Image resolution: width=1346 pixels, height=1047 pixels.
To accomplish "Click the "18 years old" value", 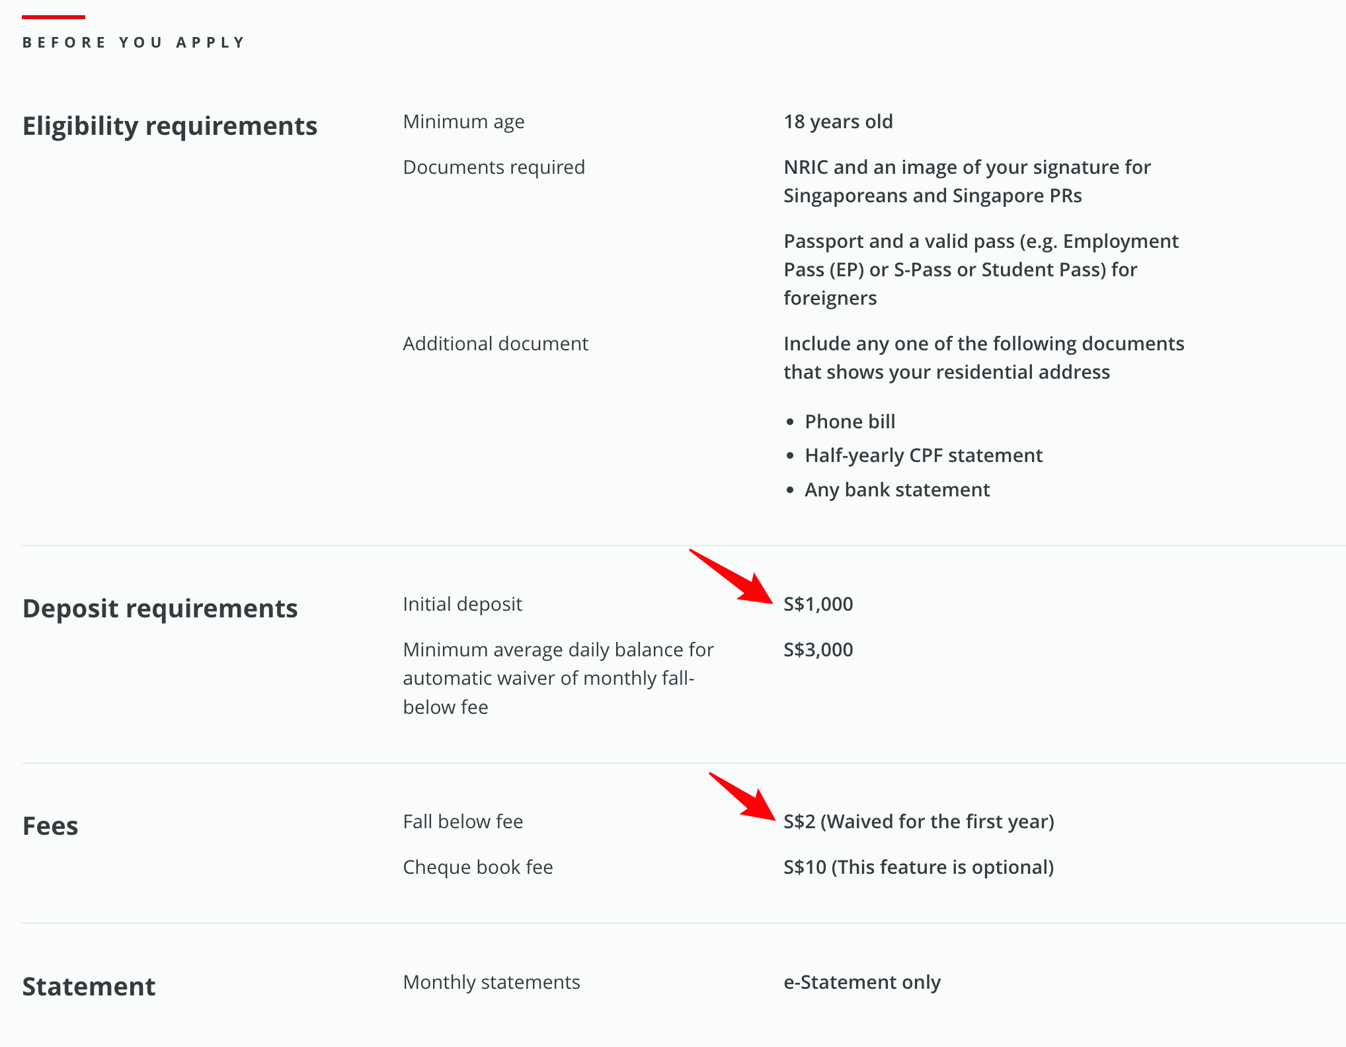I will coord(838,122).
